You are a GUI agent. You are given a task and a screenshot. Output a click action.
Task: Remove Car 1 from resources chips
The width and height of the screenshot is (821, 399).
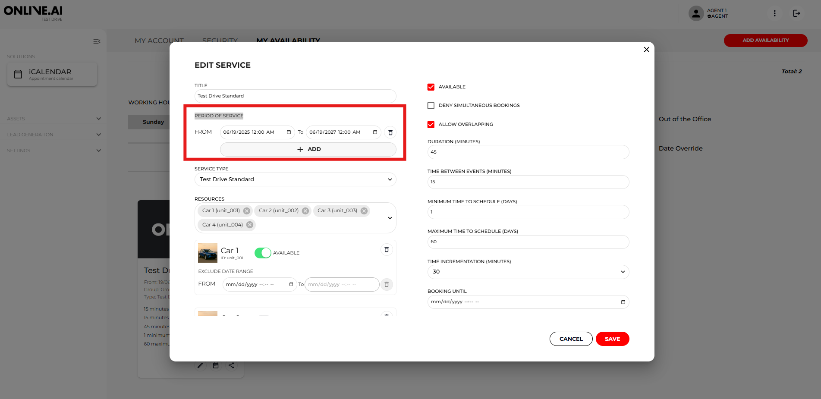tap(247, 211)
